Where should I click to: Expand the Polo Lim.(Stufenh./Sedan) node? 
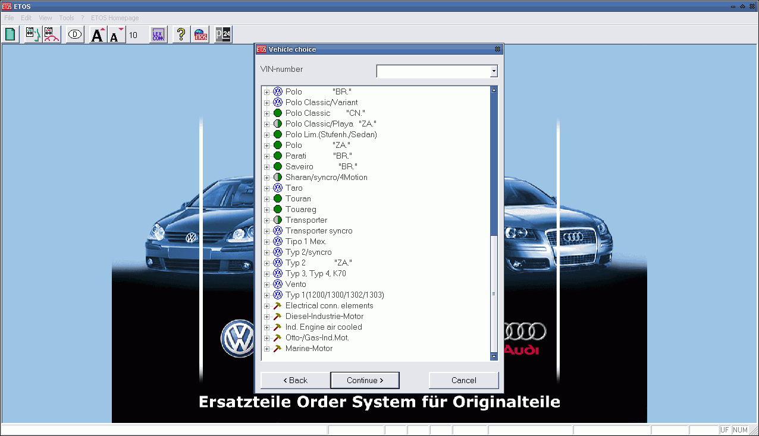[x=266, y=135]
